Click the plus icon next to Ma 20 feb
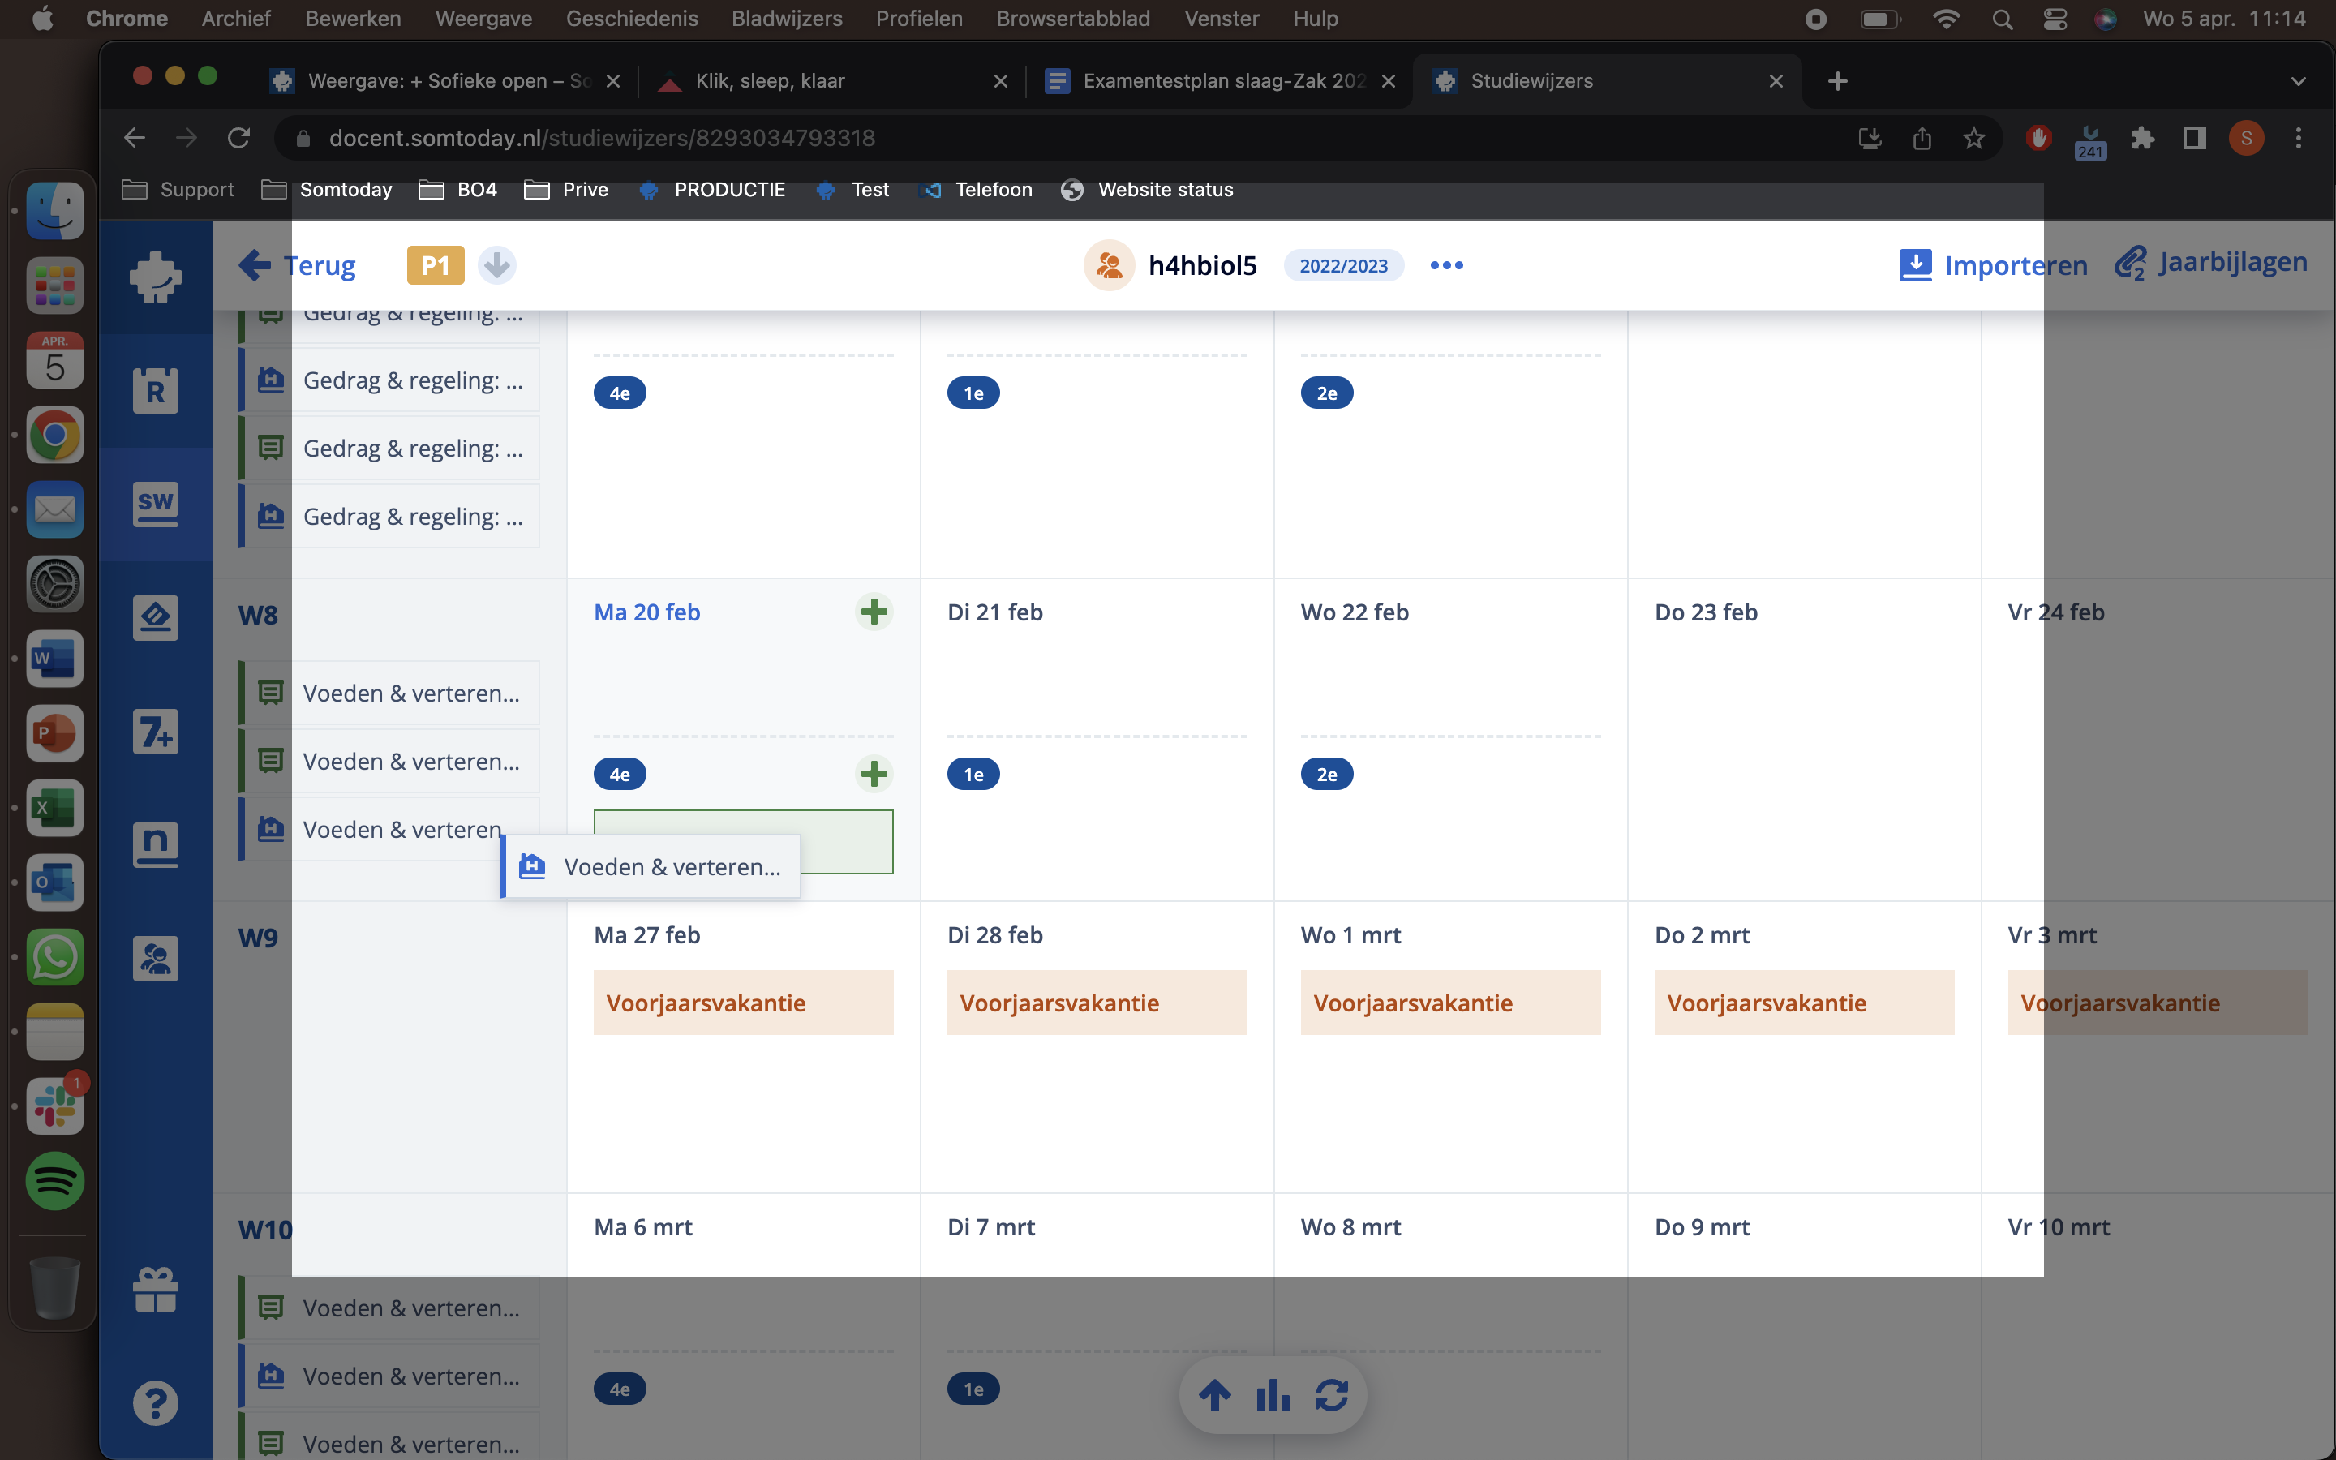 (874, 612)
